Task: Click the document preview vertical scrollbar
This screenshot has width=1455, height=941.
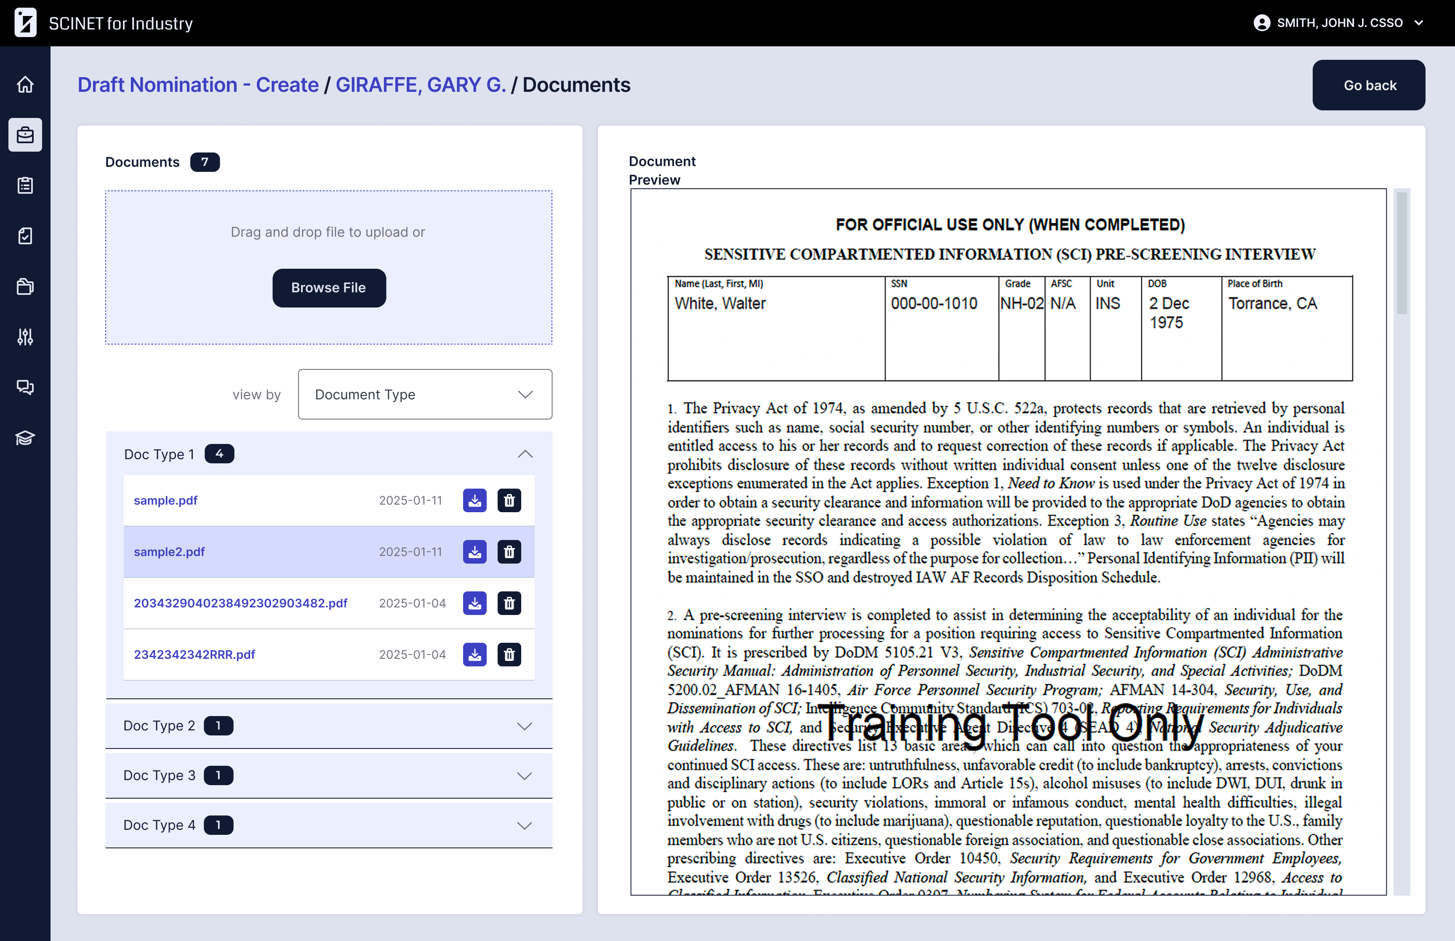Action: [x=1401, y=253]
